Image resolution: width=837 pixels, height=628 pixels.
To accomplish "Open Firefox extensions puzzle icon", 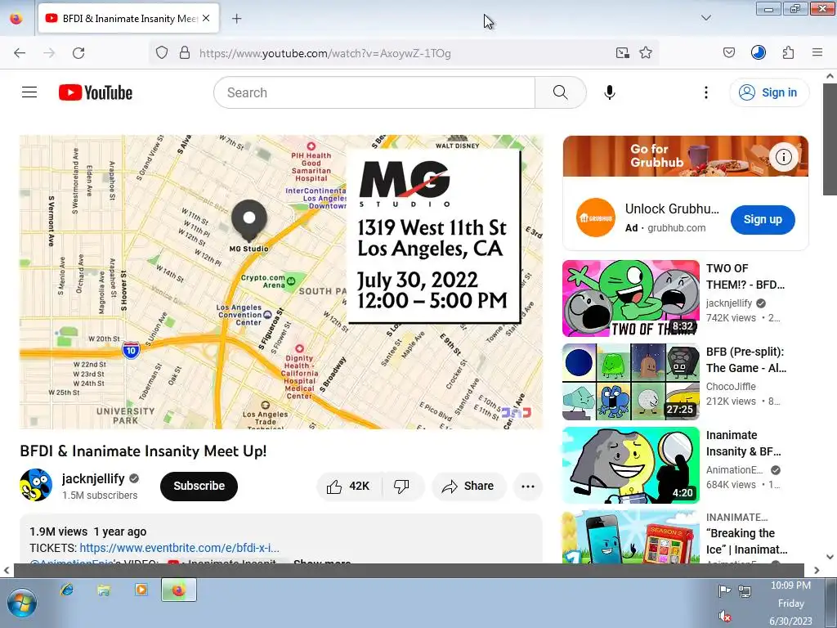I will (x=789, y=53).
